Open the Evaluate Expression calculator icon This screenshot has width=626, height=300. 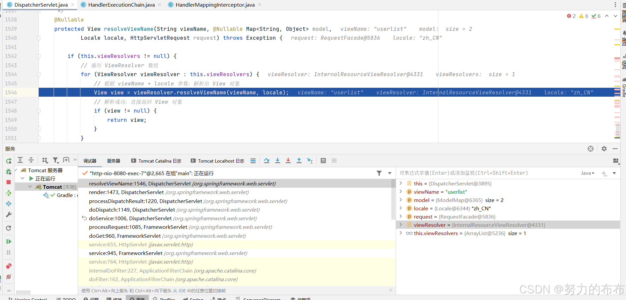click(323, 161)
